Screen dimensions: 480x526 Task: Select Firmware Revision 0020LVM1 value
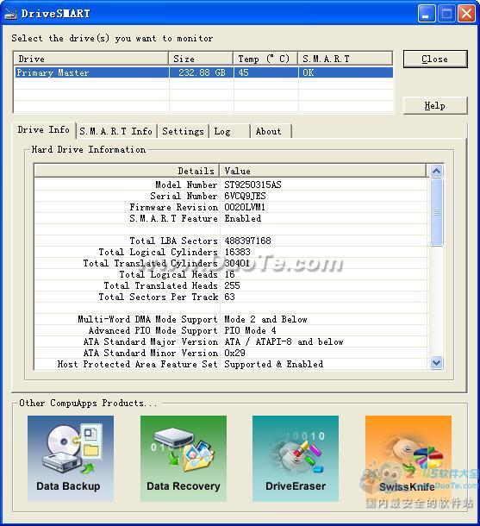pos(245,207)
